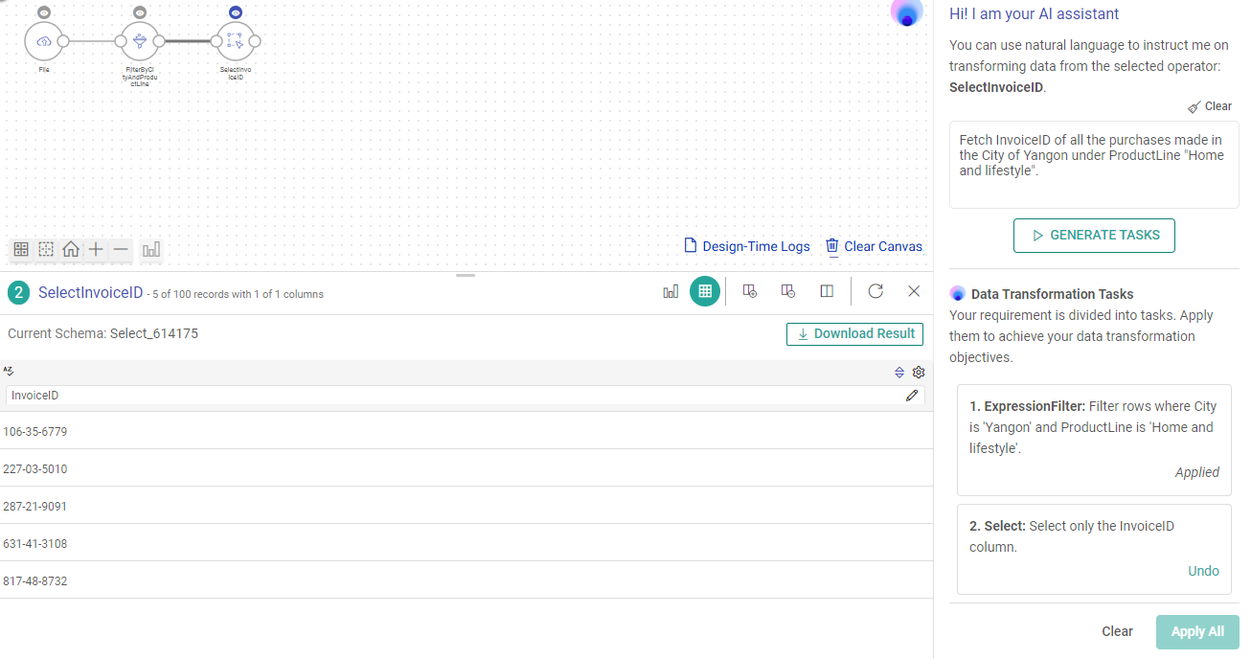This screenshot has height=659, width=1251.
Task: Toggle the grid overlay icon on canvas toolbar
Action: (x=21, y=249)
